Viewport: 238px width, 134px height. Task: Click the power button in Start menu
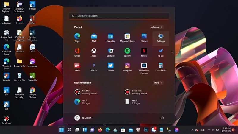pyautogui.click(x=162, y=118)
